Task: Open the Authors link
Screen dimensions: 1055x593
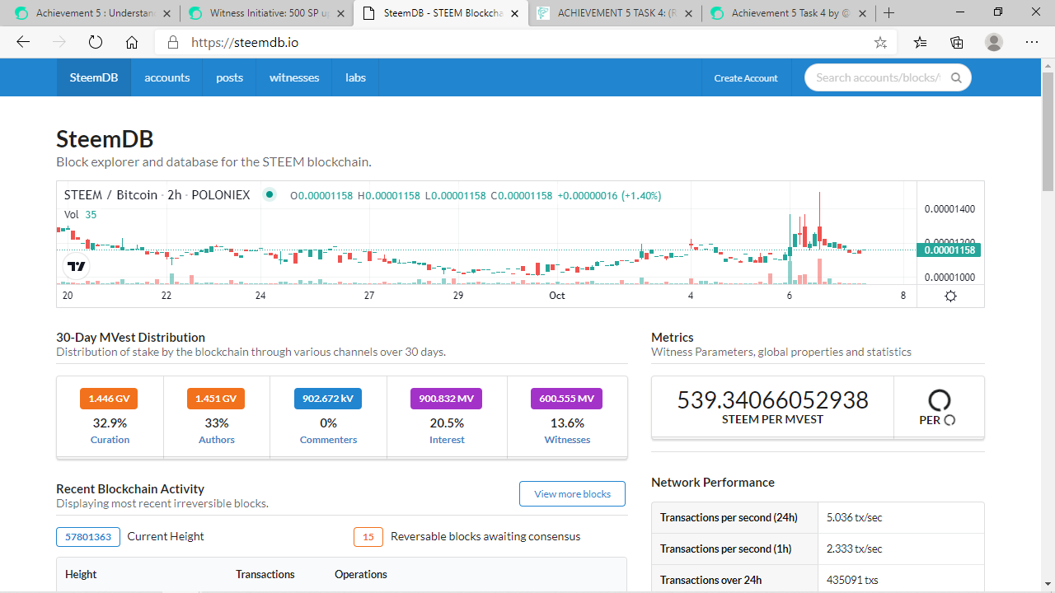Action: 217,440
